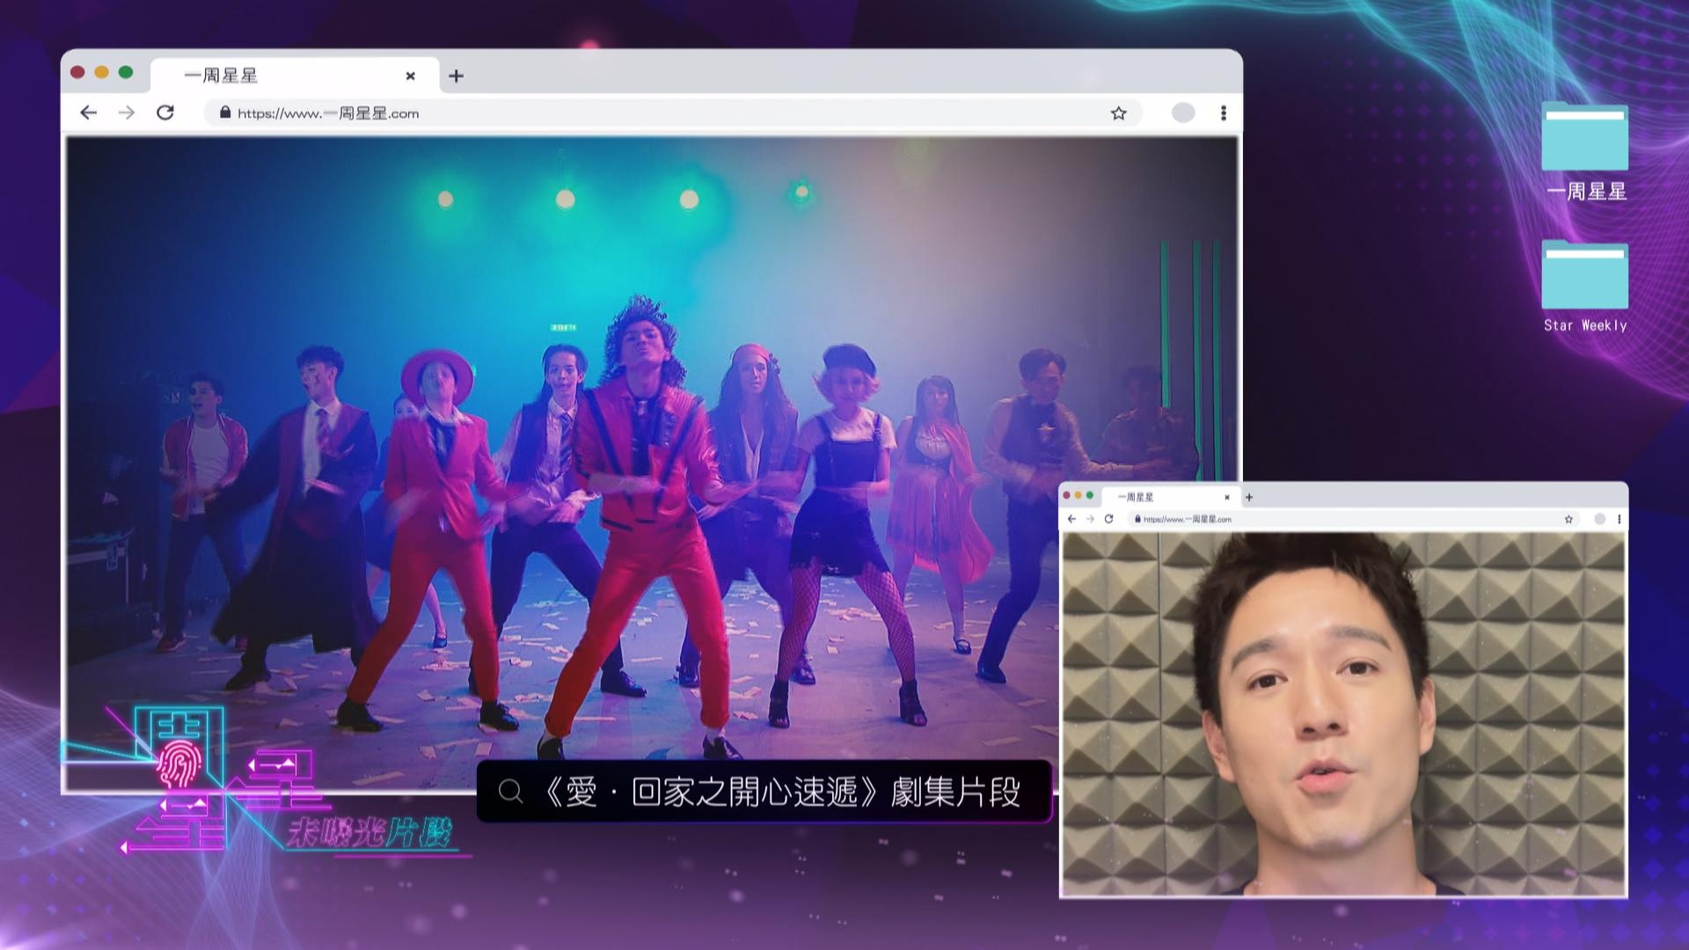Click the red close dot of the large browser window
This screenshot has height=950, width=1689.
coord(77,72)
